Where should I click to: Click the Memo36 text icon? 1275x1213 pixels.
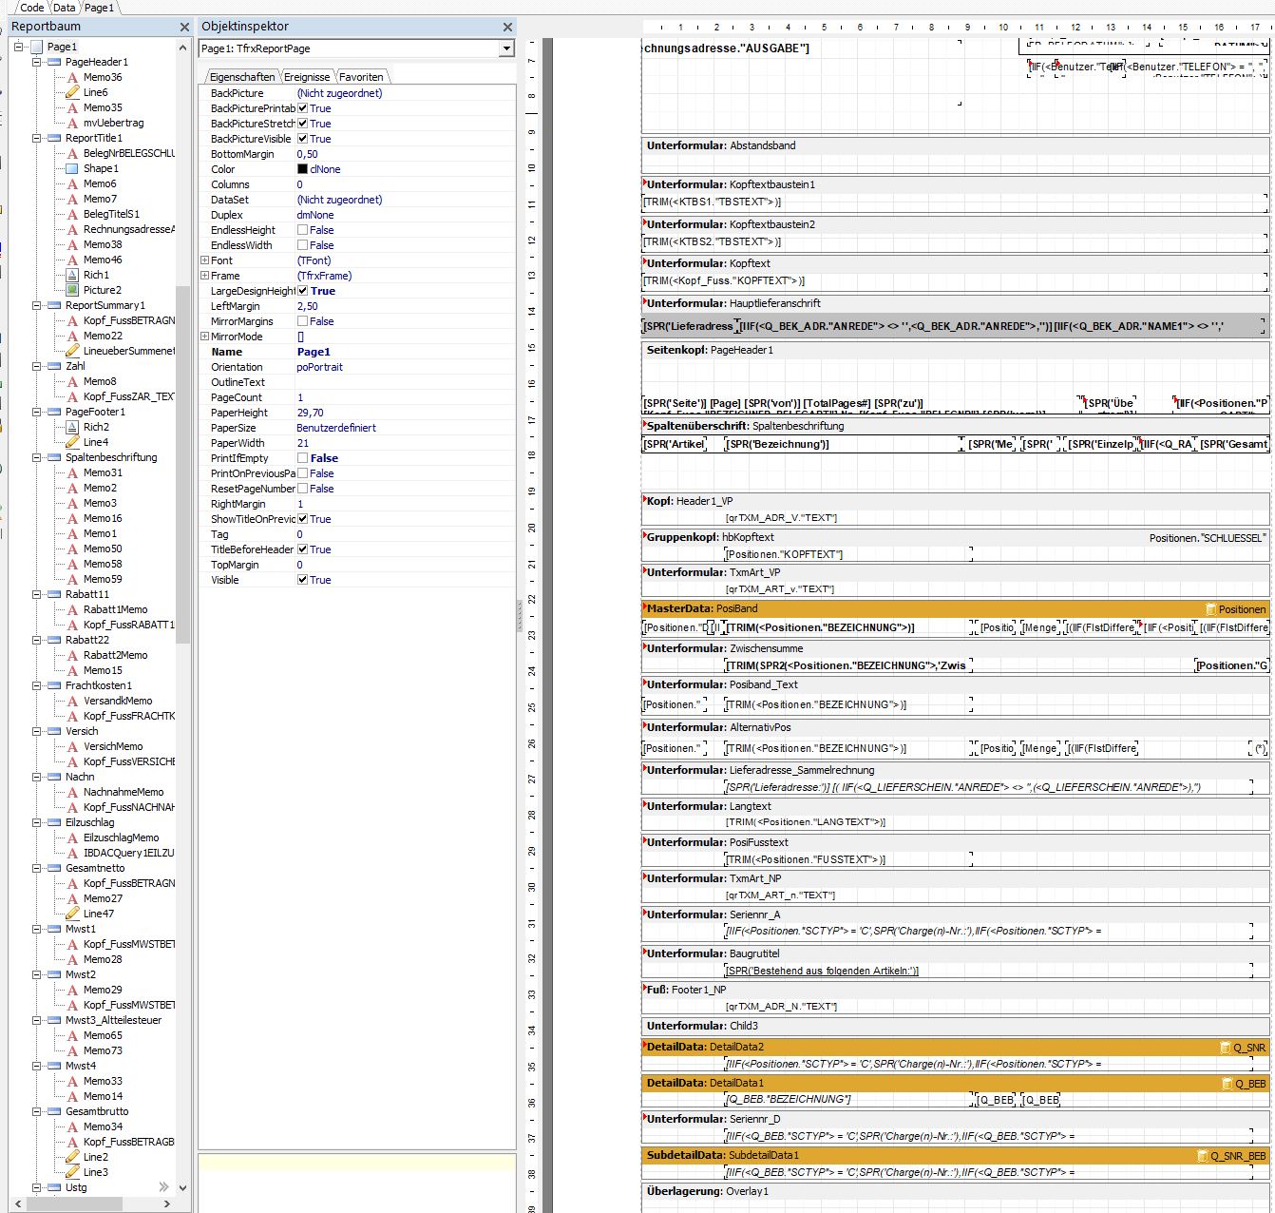point(73,77)
